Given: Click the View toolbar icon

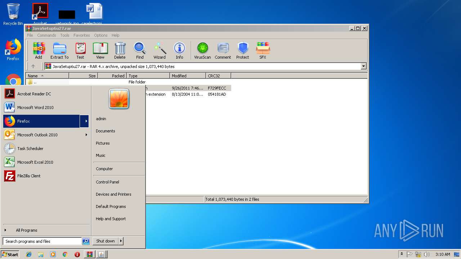Looking at the screenshot, I should pos(100,50).
